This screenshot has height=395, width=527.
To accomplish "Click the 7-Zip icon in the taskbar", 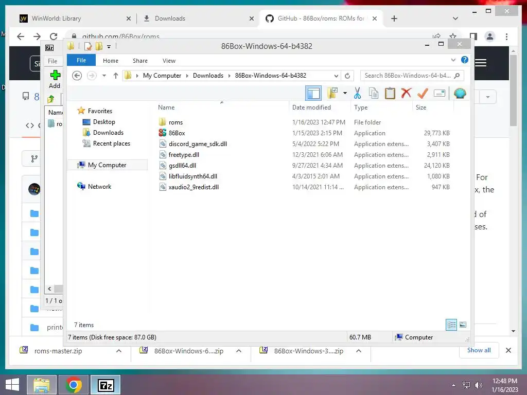I will 106,385.
